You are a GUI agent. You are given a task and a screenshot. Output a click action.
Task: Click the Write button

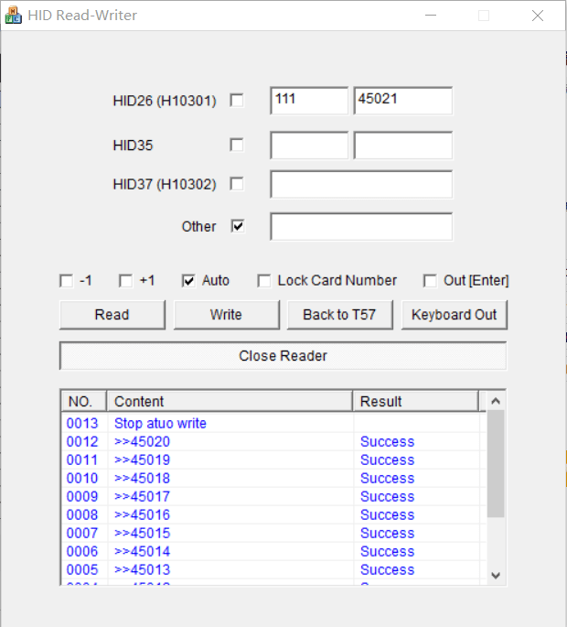[227, 315]
